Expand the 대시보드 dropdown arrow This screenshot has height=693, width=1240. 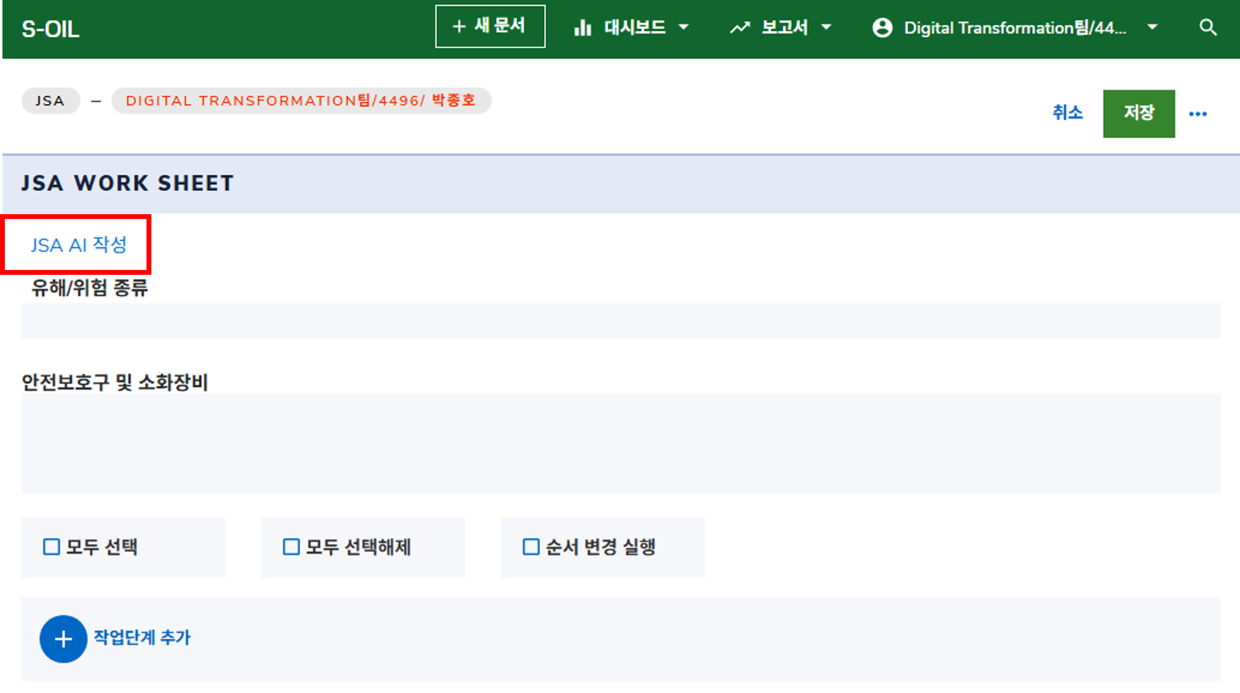(684, 27)
